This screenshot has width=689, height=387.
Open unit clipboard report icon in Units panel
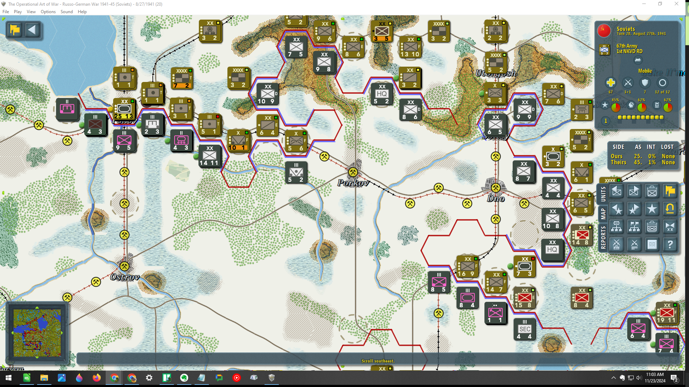pyautogui.click(x=652, y=191)
